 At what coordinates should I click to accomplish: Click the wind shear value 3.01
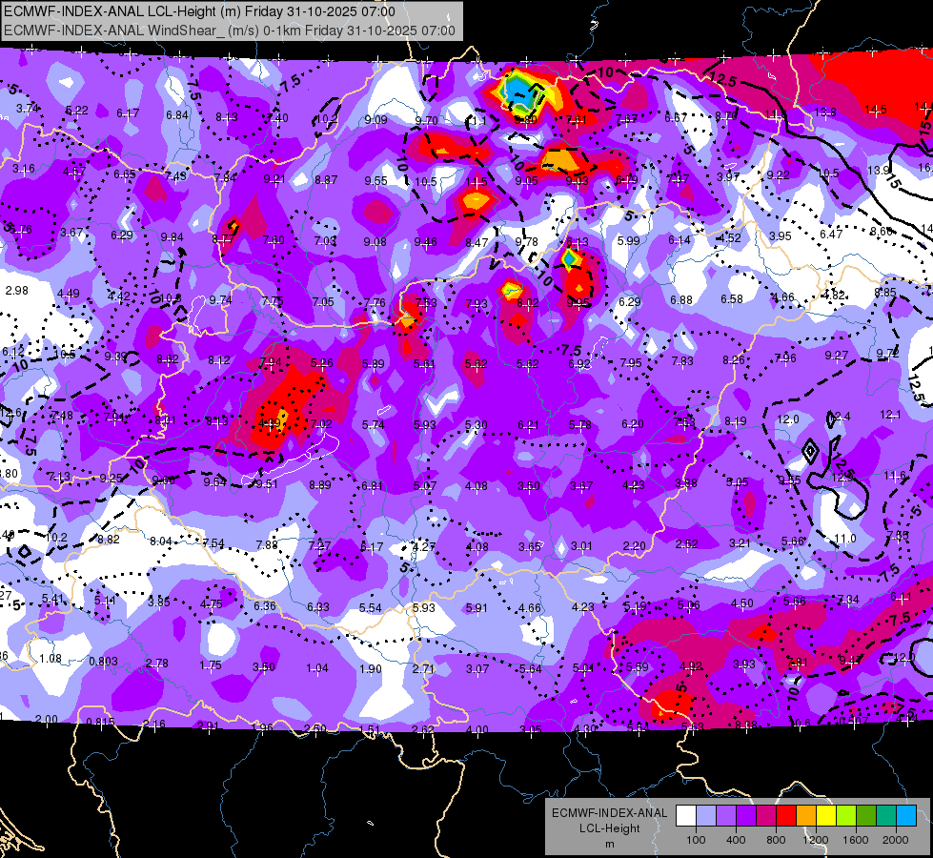coord(581,546)
